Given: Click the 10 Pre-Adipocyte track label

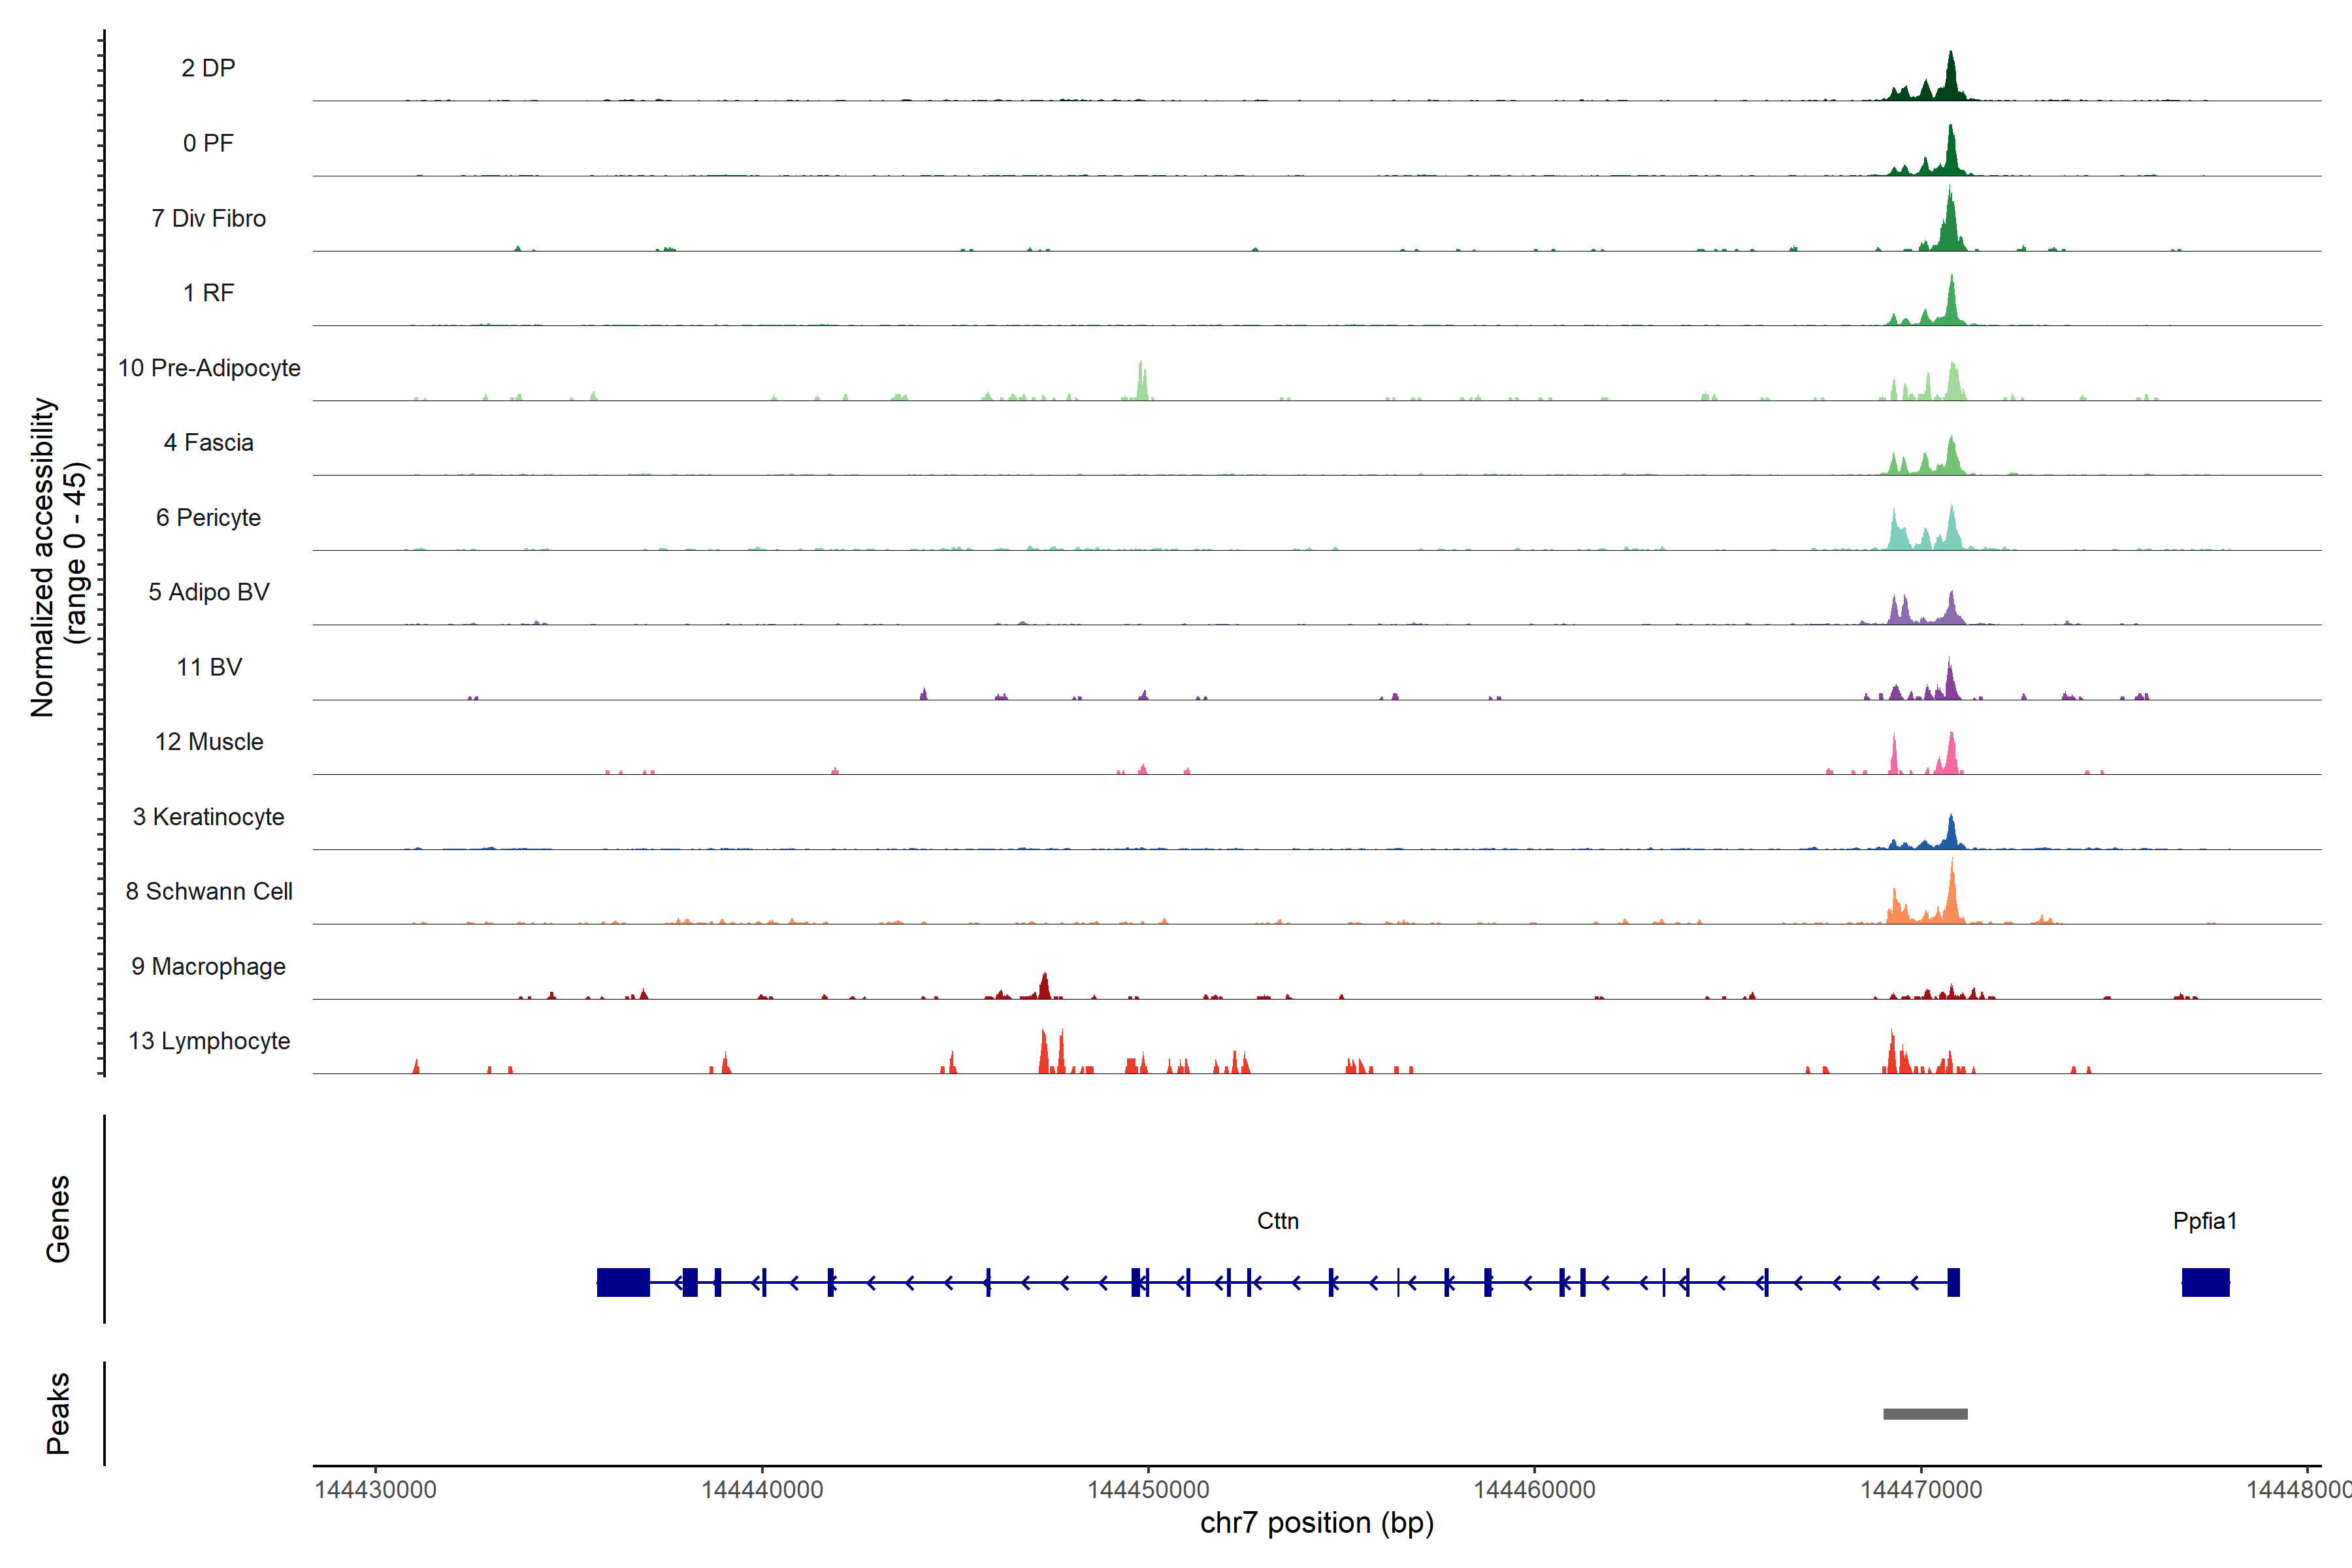Looking at the screenshot, I should coord(208,368).
